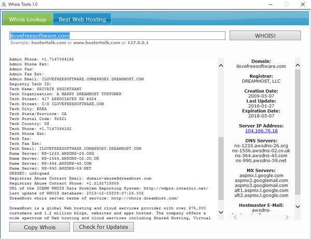This screenshot has height=239, width=311.
Task: Click 'Tech Country: US' line
Action: 29,124
